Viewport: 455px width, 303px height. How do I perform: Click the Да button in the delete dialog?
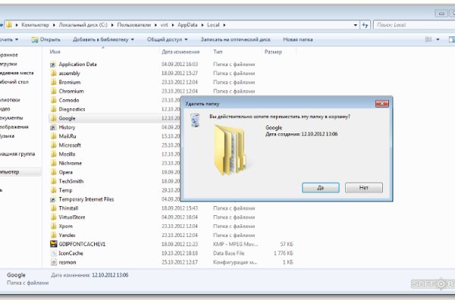321,187
